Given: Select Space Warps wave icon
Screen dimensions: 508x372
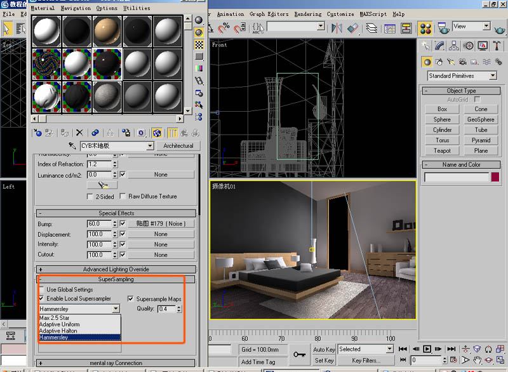Looking at the screenshot, I should (486, 62).
